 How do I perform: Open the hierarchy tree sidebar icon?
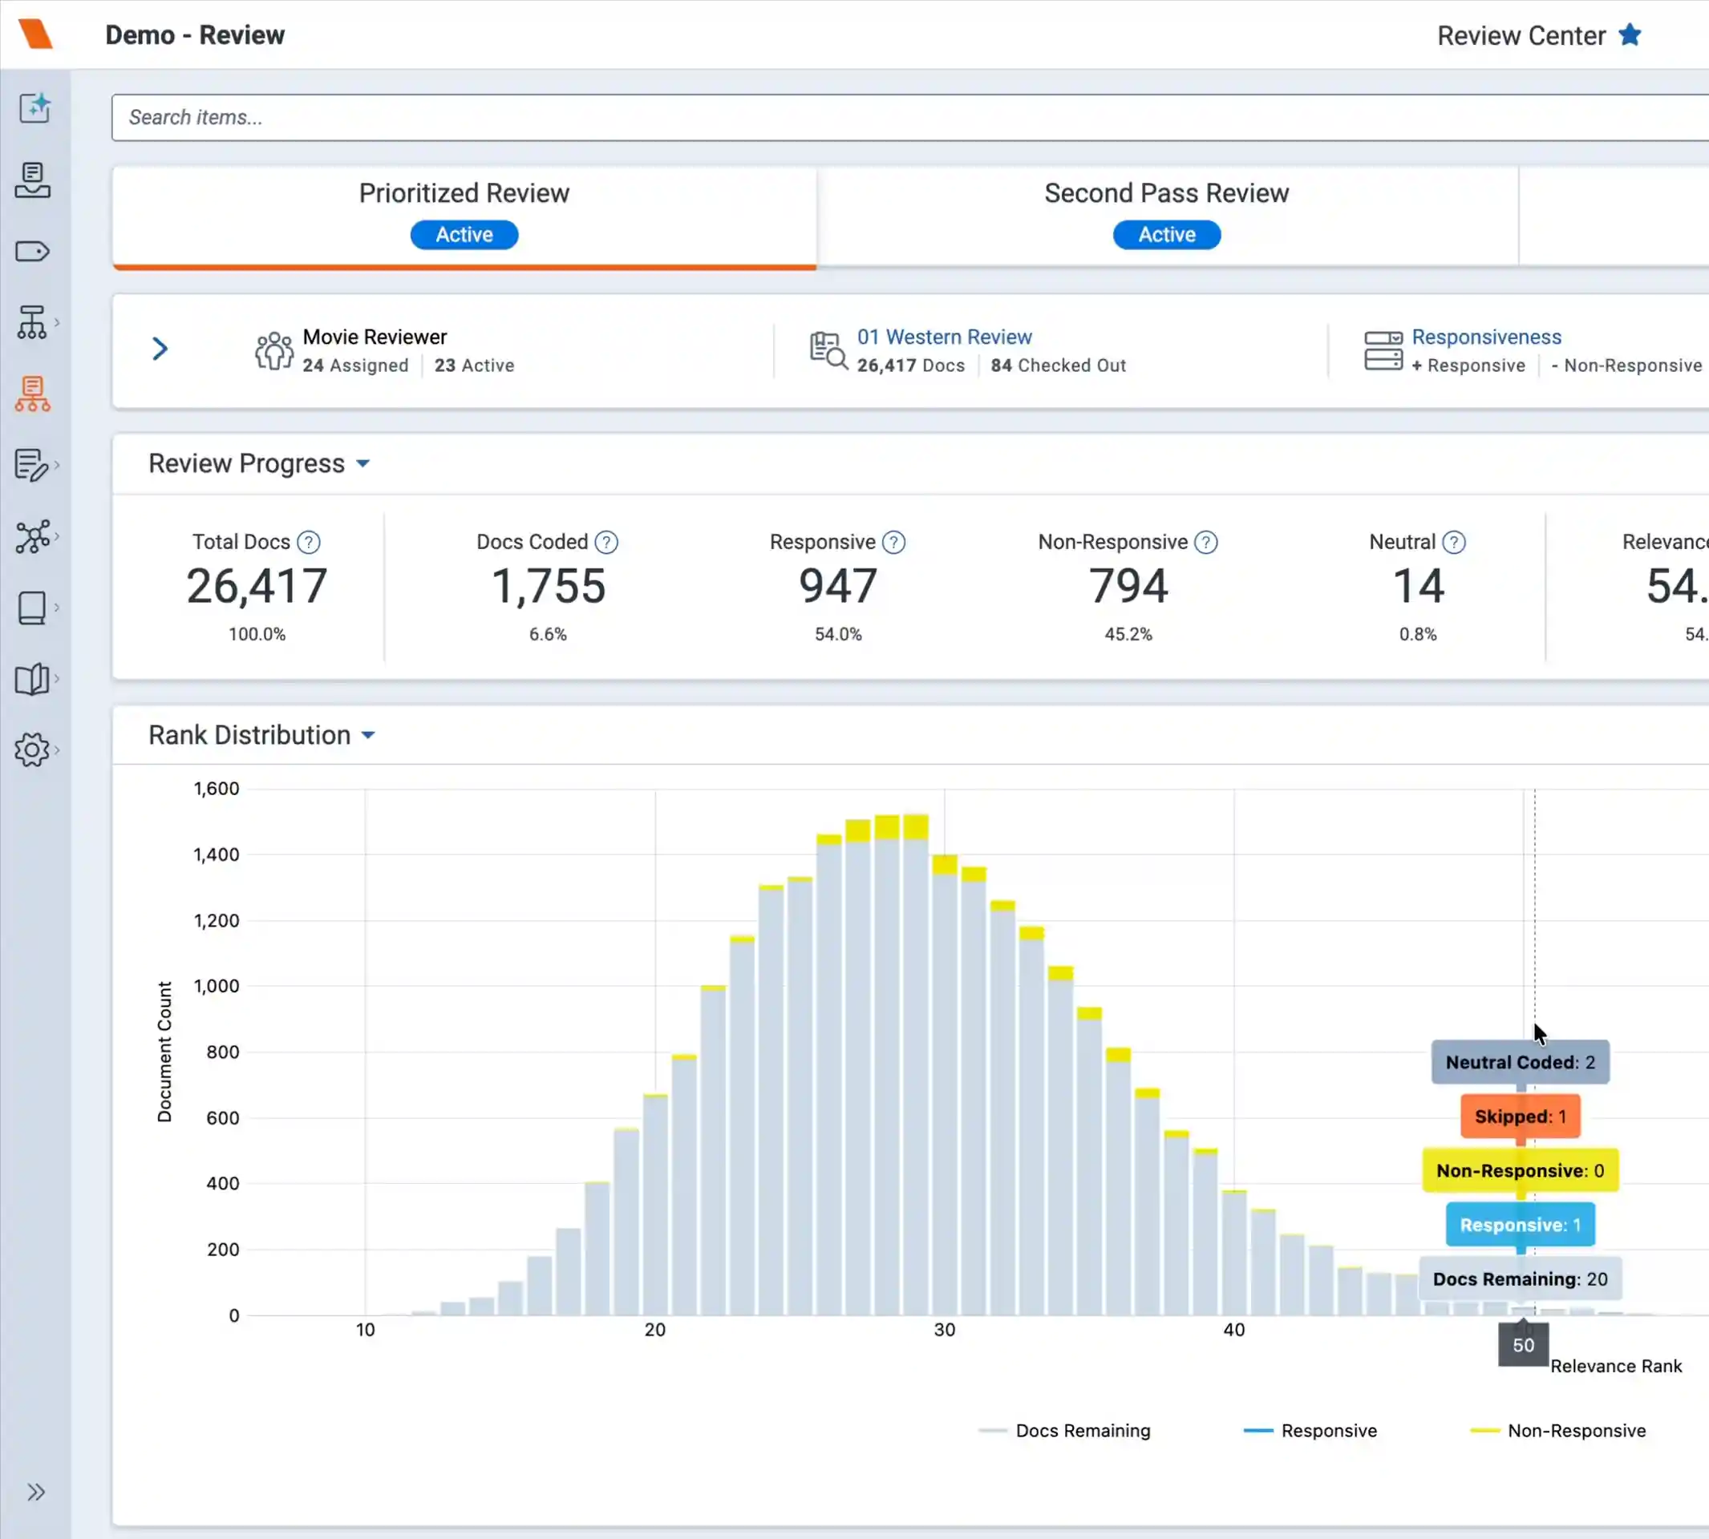(x=32, y=322)
